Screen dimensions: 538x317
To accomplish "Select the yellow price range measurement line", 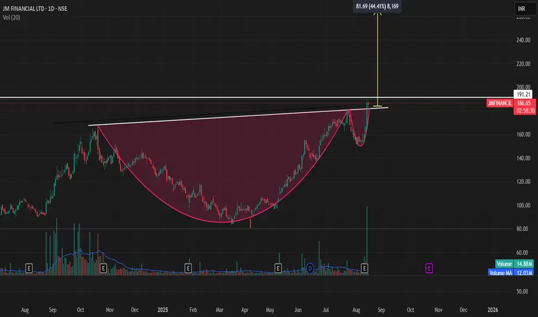I will [x=378, y=60].
